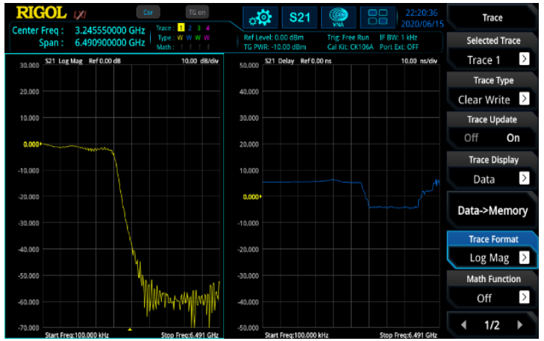
Task: Click the Trig: Free Run text
Action: tap(348, 37)
